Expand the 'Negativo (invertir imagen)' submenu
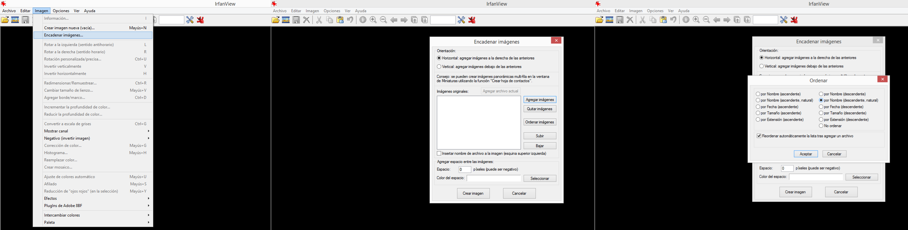This screenshot has width=908, height=230. click(93, 138)
